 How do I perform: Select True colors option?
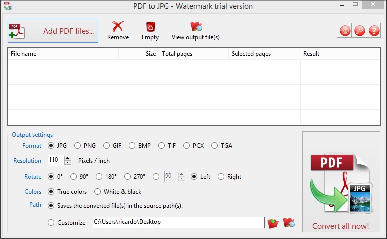pos(51,192)
